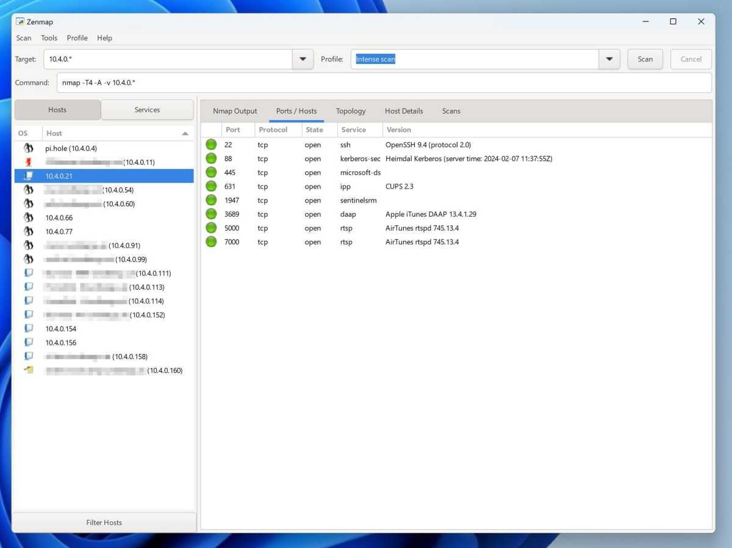Click the penguin OS icon beside pi.hole
The width and height of the screenshot is (732, 548).
(28, 148)
